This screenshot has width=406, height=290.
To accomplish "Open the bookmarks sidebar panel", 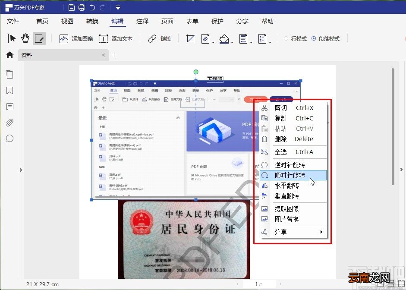I will coord(9,90).
